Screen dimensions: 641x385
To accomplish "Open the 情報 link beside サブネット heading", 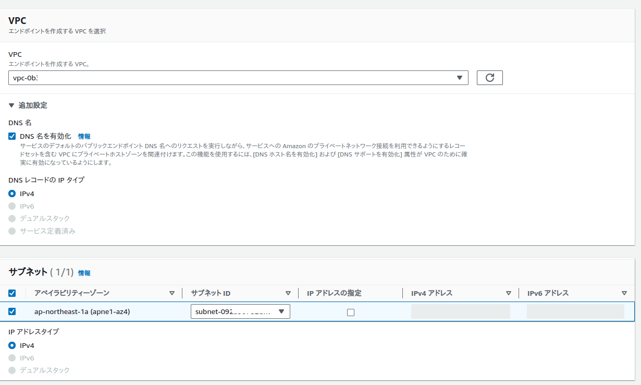I will pyautogui.click(x=84, y=273).
